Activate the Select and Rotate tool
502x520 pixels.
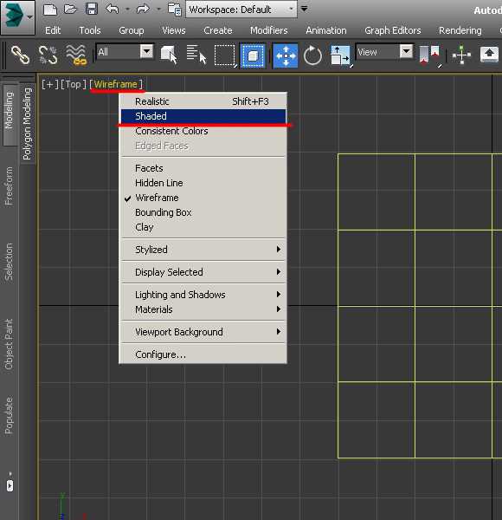pos(312,55)
